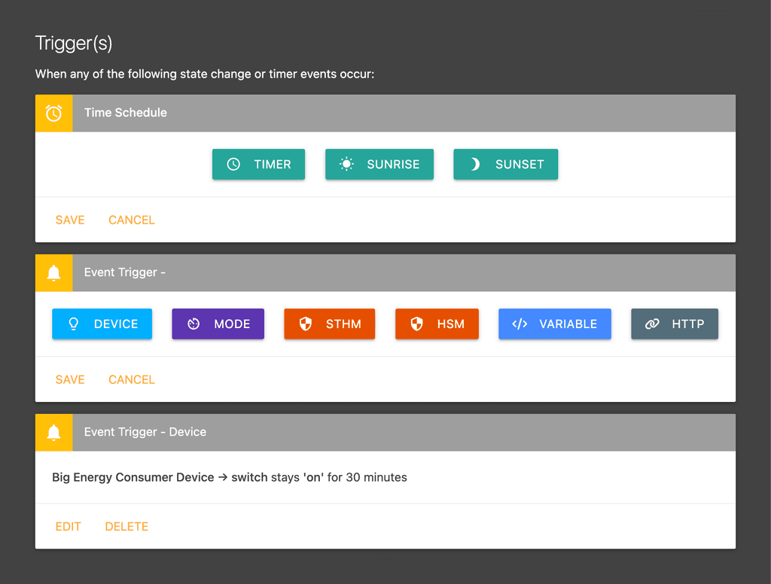Click the code icon on the VARIABLE button
771x584 pixels.
pos(520,324)
